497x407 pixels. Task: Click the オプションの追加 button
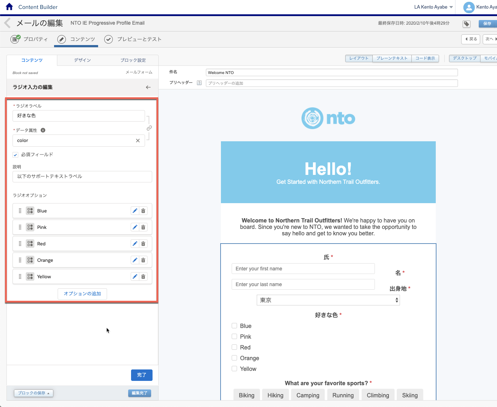click(x=82, y=294)
